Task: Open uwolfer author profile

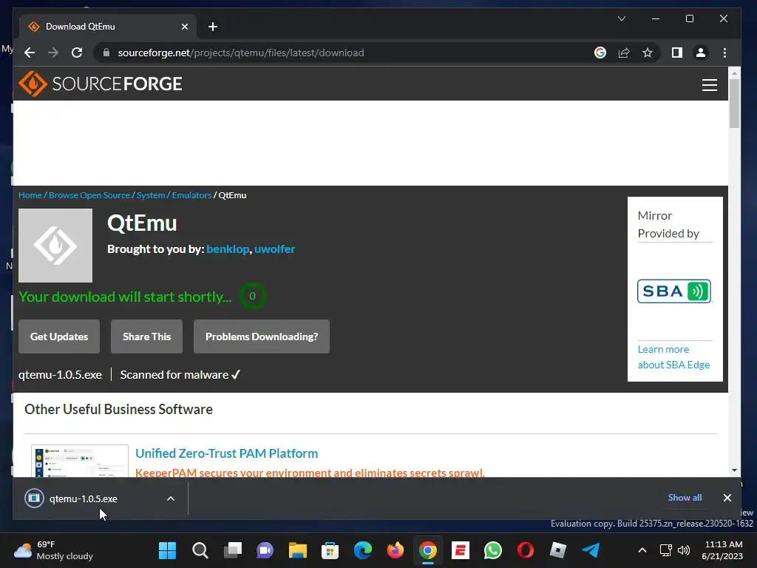Action: [275, 248]
